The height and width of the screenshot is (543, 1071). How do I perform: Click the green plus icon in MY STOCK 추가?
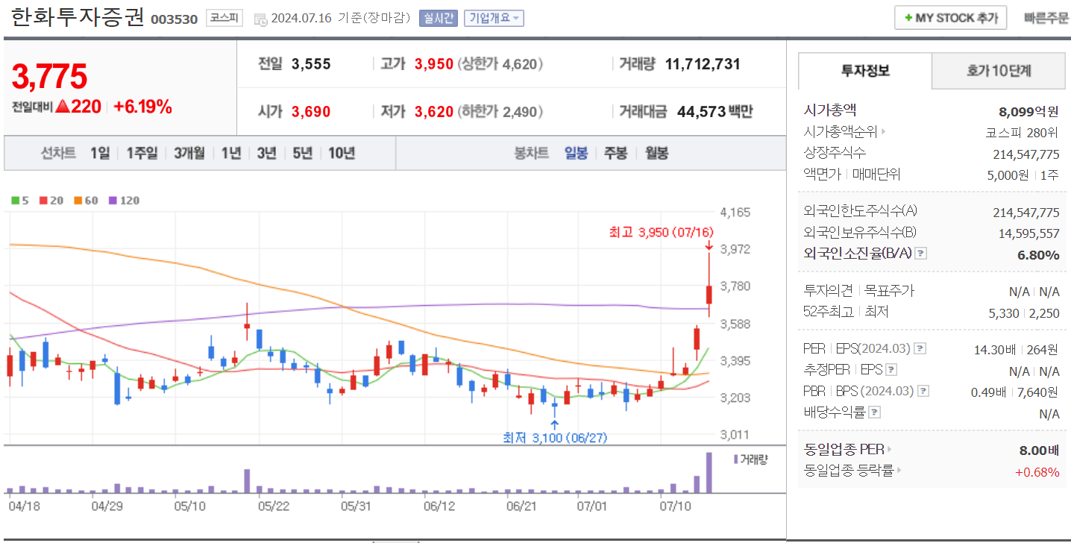pos(908,18)
